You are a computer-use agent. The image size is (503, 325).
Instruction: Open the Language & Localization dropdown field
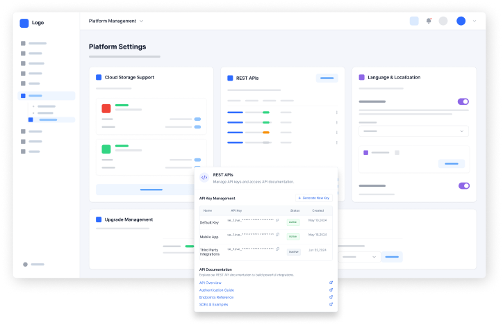pos(413,131)
